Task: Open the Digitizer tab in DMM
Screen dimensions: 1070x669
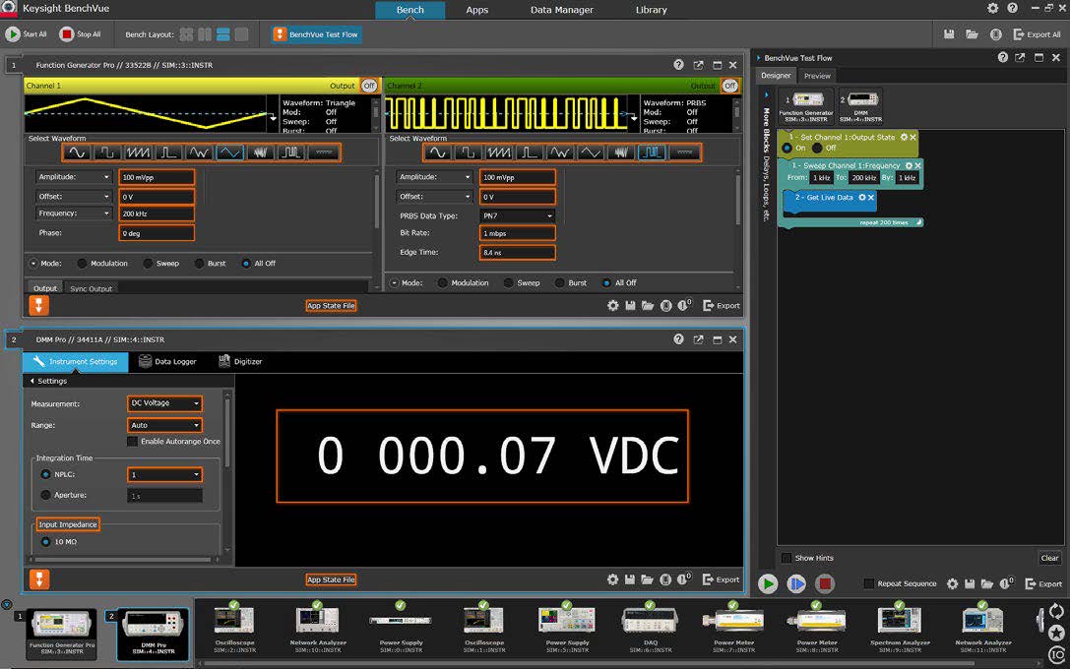Action: point(240,361)
